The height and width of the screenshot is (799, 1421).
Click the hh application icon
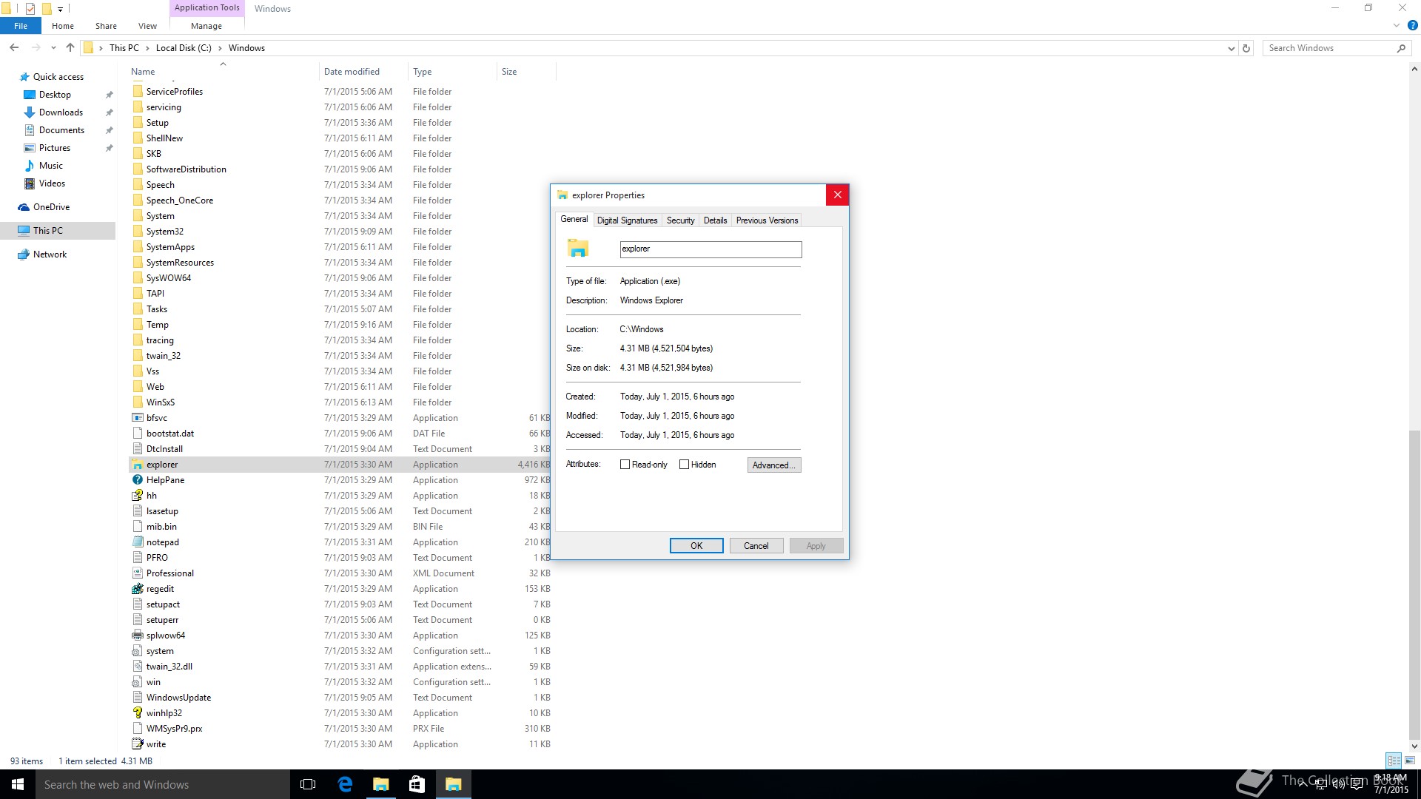pos(137,496)
